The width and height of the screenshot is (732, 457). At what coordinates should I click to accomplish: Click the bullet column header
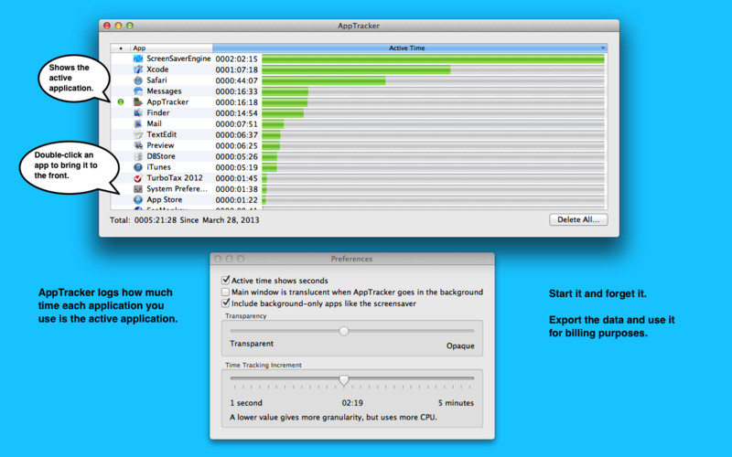[x=121, y=48]
